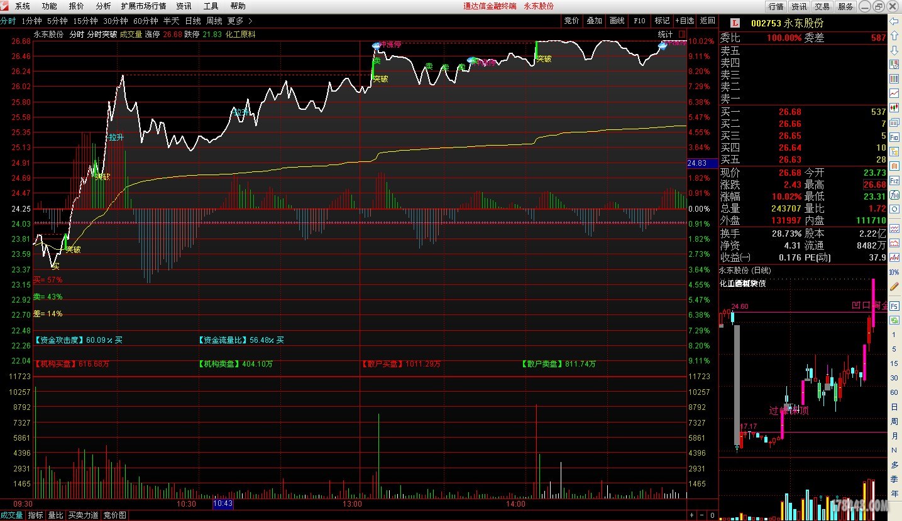
Task: Switch to the 周线 period tab
Action: (214, 21)
